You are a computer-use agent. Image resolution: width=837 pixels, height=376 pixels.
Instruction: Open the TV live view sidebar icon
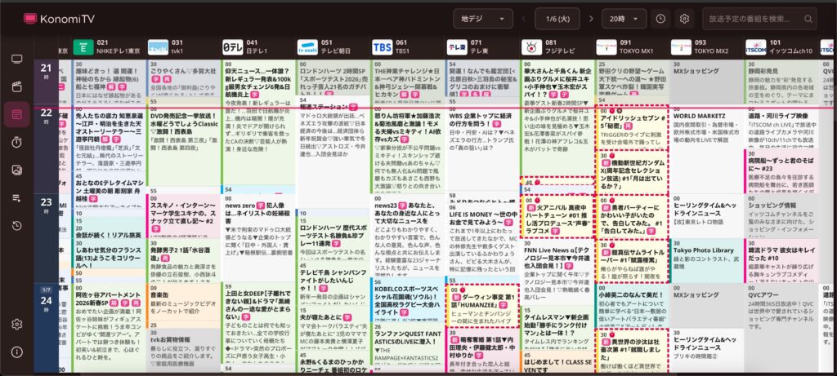(x=16, y=60)
